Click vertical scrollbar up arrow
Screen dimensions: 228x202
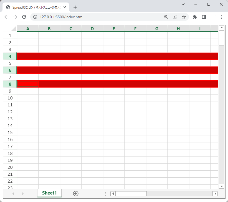221,28
